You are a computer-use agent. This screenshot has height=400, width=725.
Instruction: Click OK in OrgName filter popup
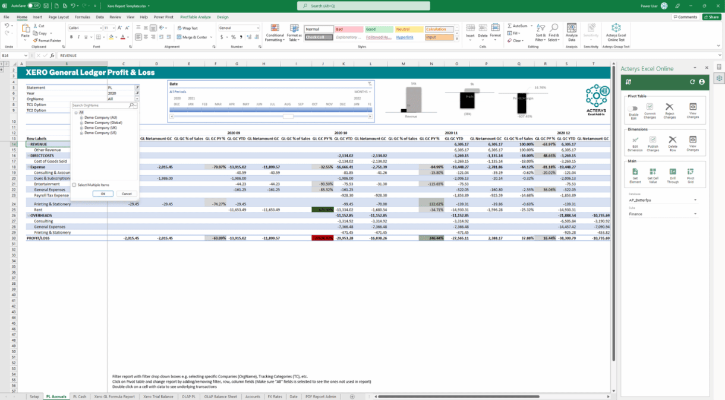[103, 193]
